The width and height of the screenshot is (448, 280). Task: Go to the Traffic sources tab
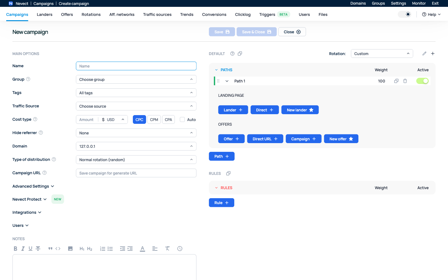pyautogui.click(x=157, y=14)
